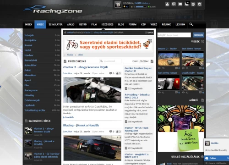229x165 pixels.
Task: Open the KÖZÖSSÉG menu item
Action: (x=107, y=24)
